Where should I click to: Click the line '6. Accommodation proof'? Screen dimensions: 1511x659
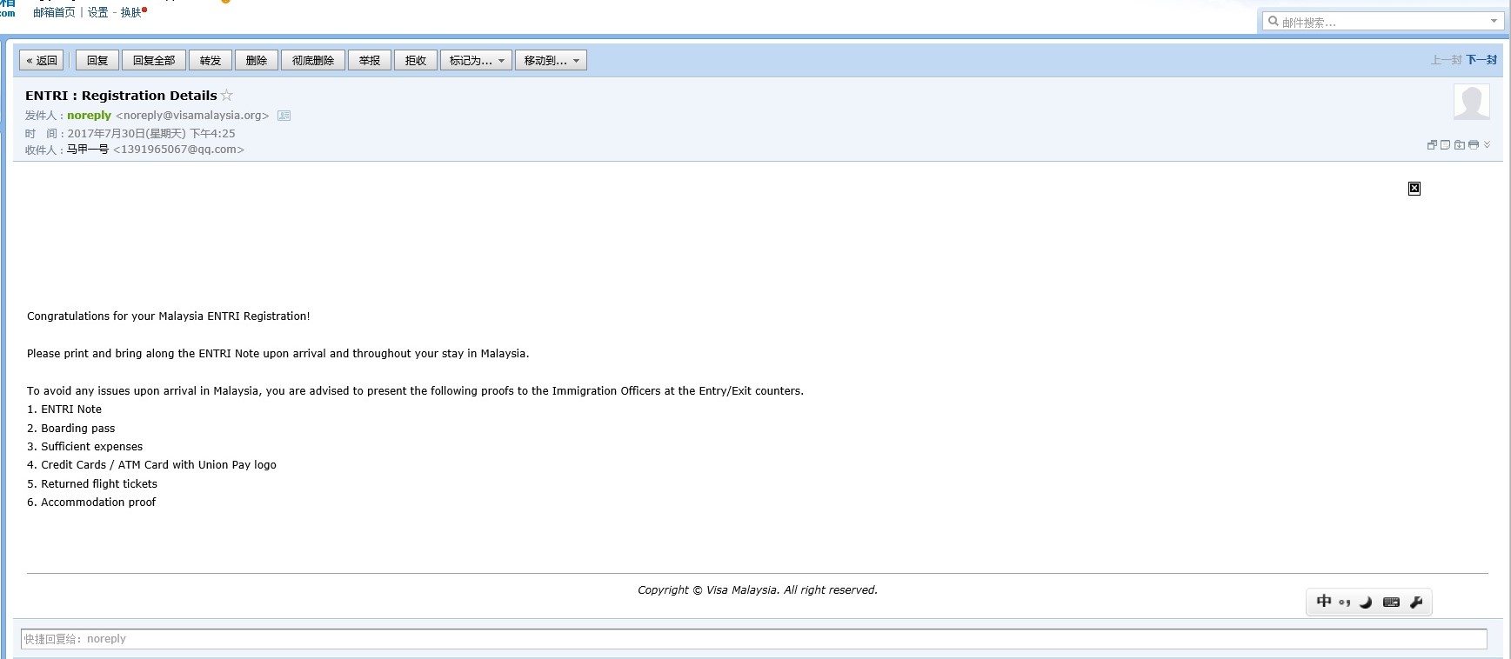click(x=91, y=503)
